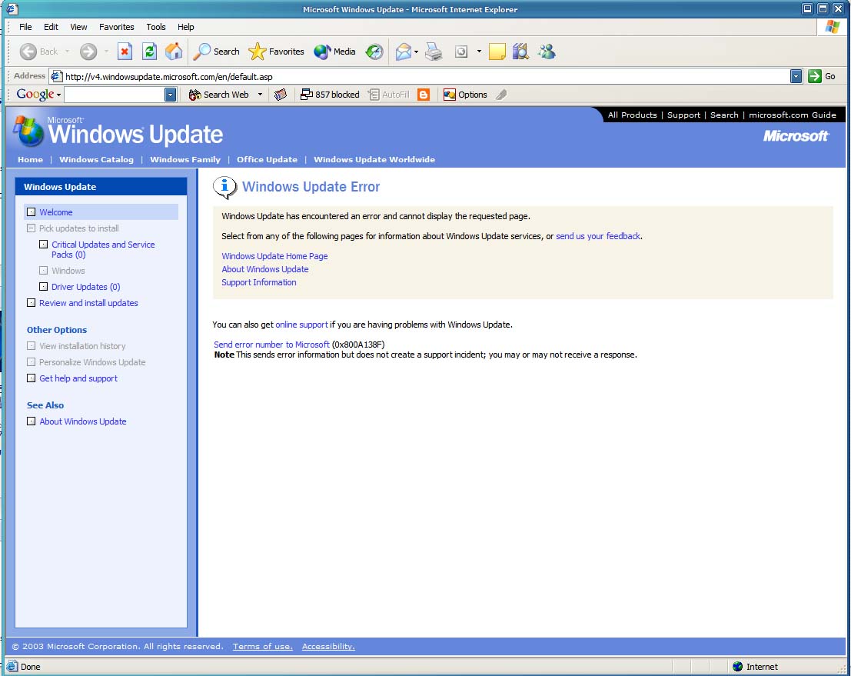Click the Media icon in the toolbar

click(x=321, y=52)
